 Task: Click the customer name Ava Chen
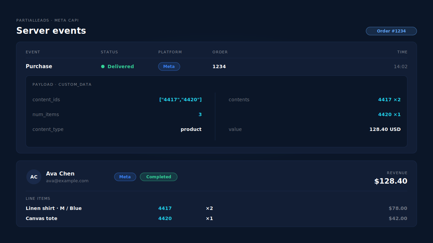pyautogui.click(x=60, y=173)
